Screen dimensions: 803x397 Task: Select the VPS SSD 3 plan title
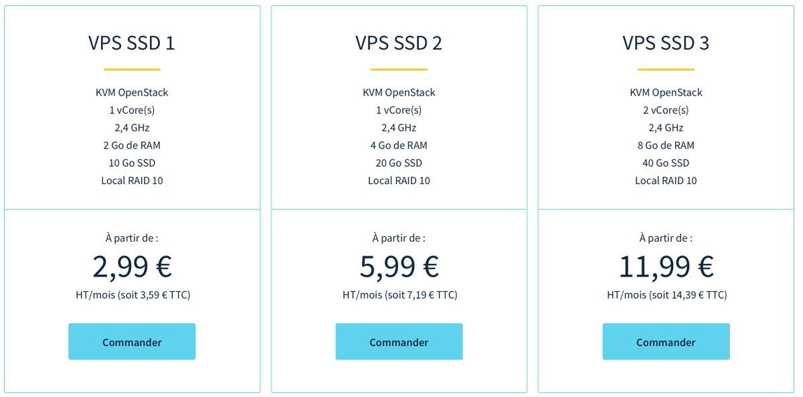tap(666, 43)
